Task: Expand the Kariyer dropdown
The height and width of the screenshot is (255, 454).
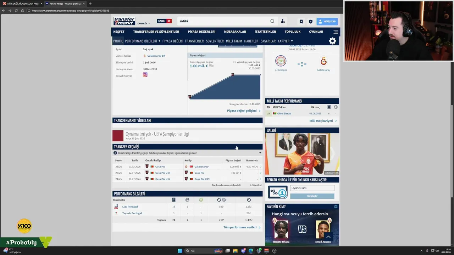Action: (x=292, y=41)
